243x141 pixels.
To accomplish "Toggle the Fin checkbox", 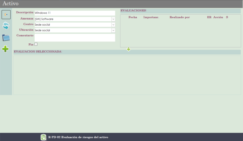I will (x=36, y=44).
